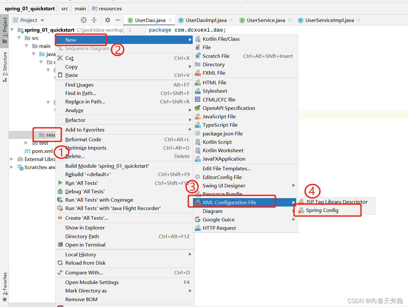The width and height of the screenshot is (408, 307).
Task: Choose Kotlin File/Class in New submenu
Action: coord(245,39)
